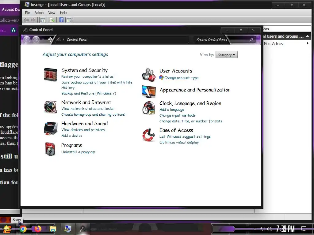This screenshot has height=235, width=314.
Task: Click lusrmgr toolbar back arrow
Action: 26,20
